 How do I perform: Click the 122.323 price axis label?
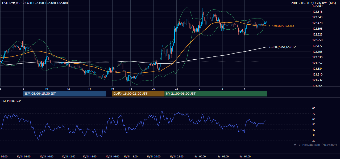point(318,34)
